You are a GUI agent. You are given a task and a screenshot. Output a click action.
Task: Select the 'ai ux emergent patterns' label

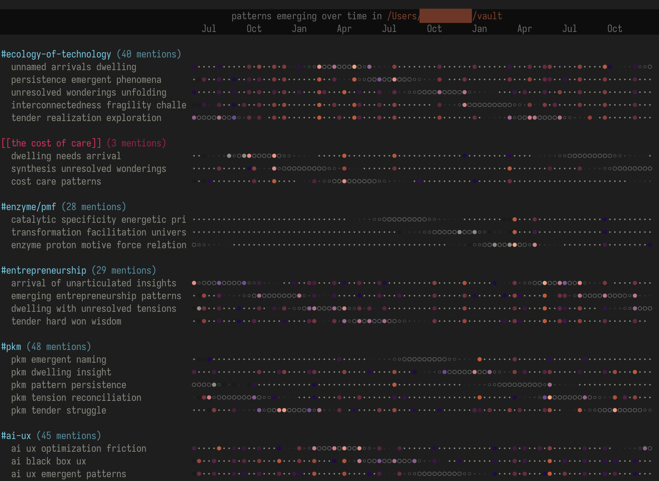tap(69, 474)
